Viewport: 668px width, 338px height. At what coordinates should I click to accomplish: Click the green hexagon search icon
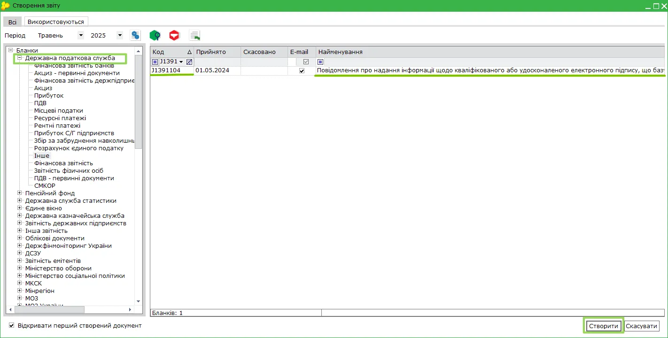point(155,35)
